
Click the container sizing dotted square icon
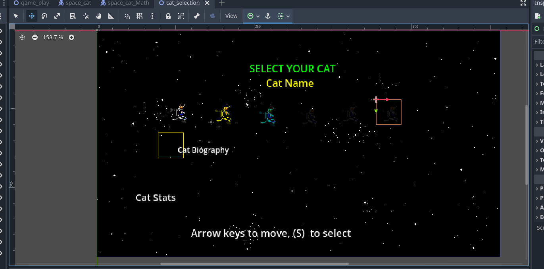point(281,16)
